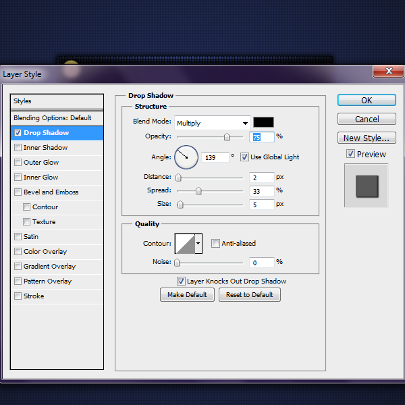Screen dimensions: 405x405
Task: Enable the Stroke checkbox
Action: click(x=18, y=296)
